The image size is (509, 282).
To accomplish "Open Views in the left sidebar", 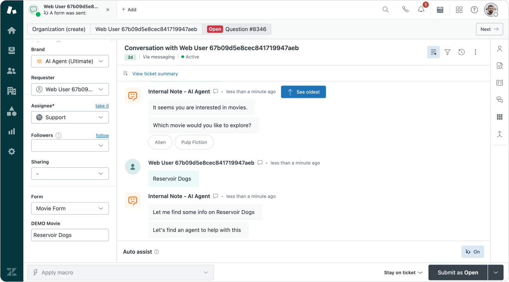I will pos(12,50).
